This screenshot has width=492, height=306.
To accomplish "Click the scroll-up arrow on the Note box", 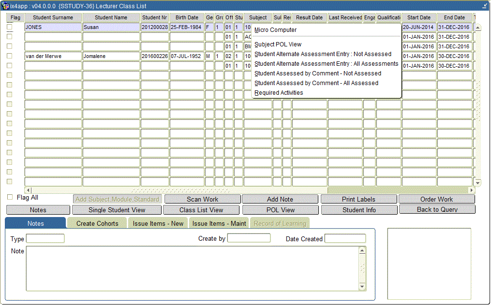I will coord(362,251).
